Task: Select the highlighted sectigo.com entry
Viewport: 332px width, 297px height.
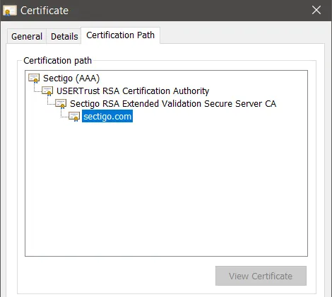Action: (x=107, y=116)
